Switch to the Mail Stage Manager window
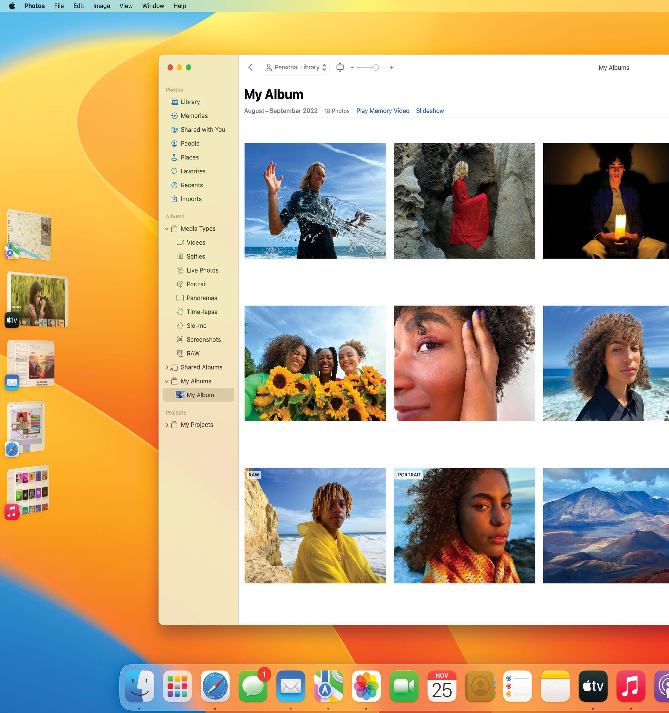Screen dimensions: 669x713 pos(30,364)
